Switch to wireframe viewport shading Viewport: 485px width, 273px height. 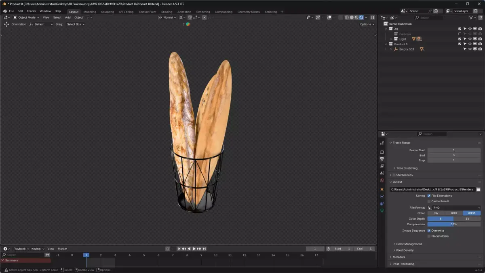[x=347, y=17]
